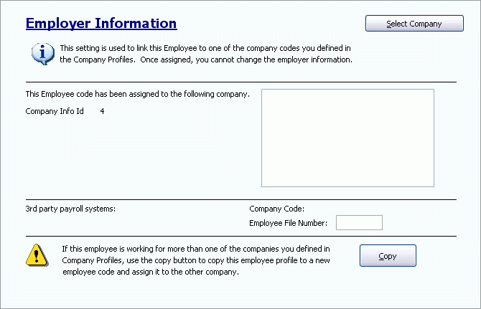481x309 pixels.
Task: Focus the Employee File Number field
Action: [x=359, y=223]
